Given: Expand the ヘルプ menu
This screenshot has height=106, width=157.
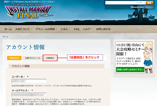Looking at the screenshot, I should tap(87, 29).
